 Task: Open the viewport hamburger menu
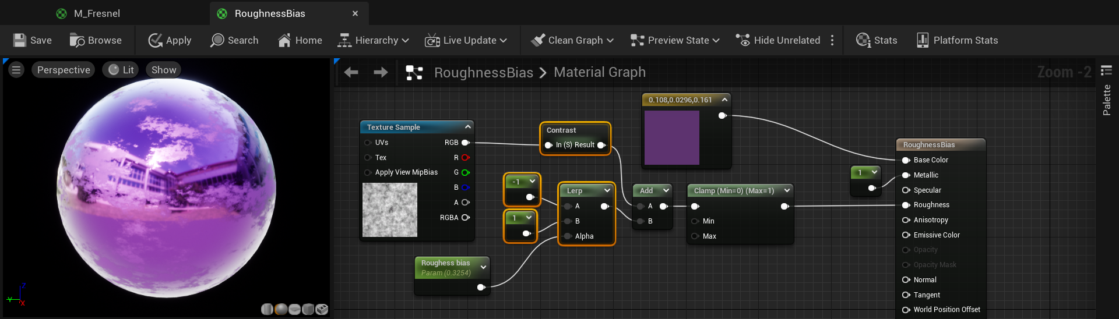coord(16,70)
